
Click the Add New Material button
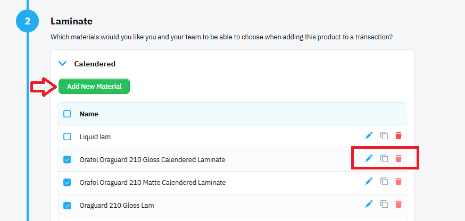[x=94, y=86]
